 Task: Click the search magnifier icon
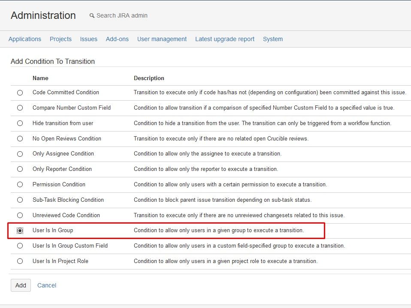pos(92,16)
